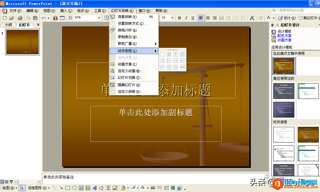320x192 pixels.
Task: Select the Sound action button icon
Action: click(x=176, y=67)
